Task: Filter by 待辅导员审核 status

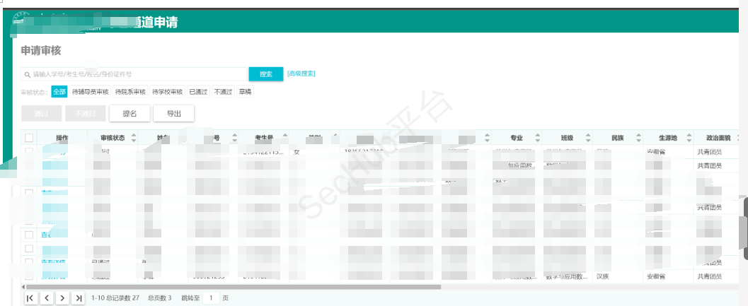Action: tap(91, 92)
